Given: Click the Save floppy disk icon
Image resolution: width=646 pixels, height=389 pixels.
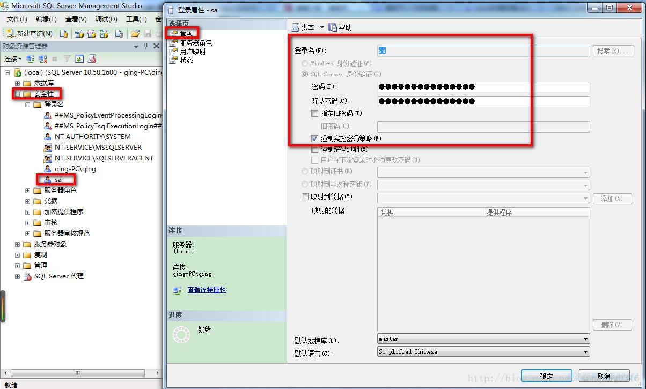Looking at the screenshot, I should tap(148, 33).
